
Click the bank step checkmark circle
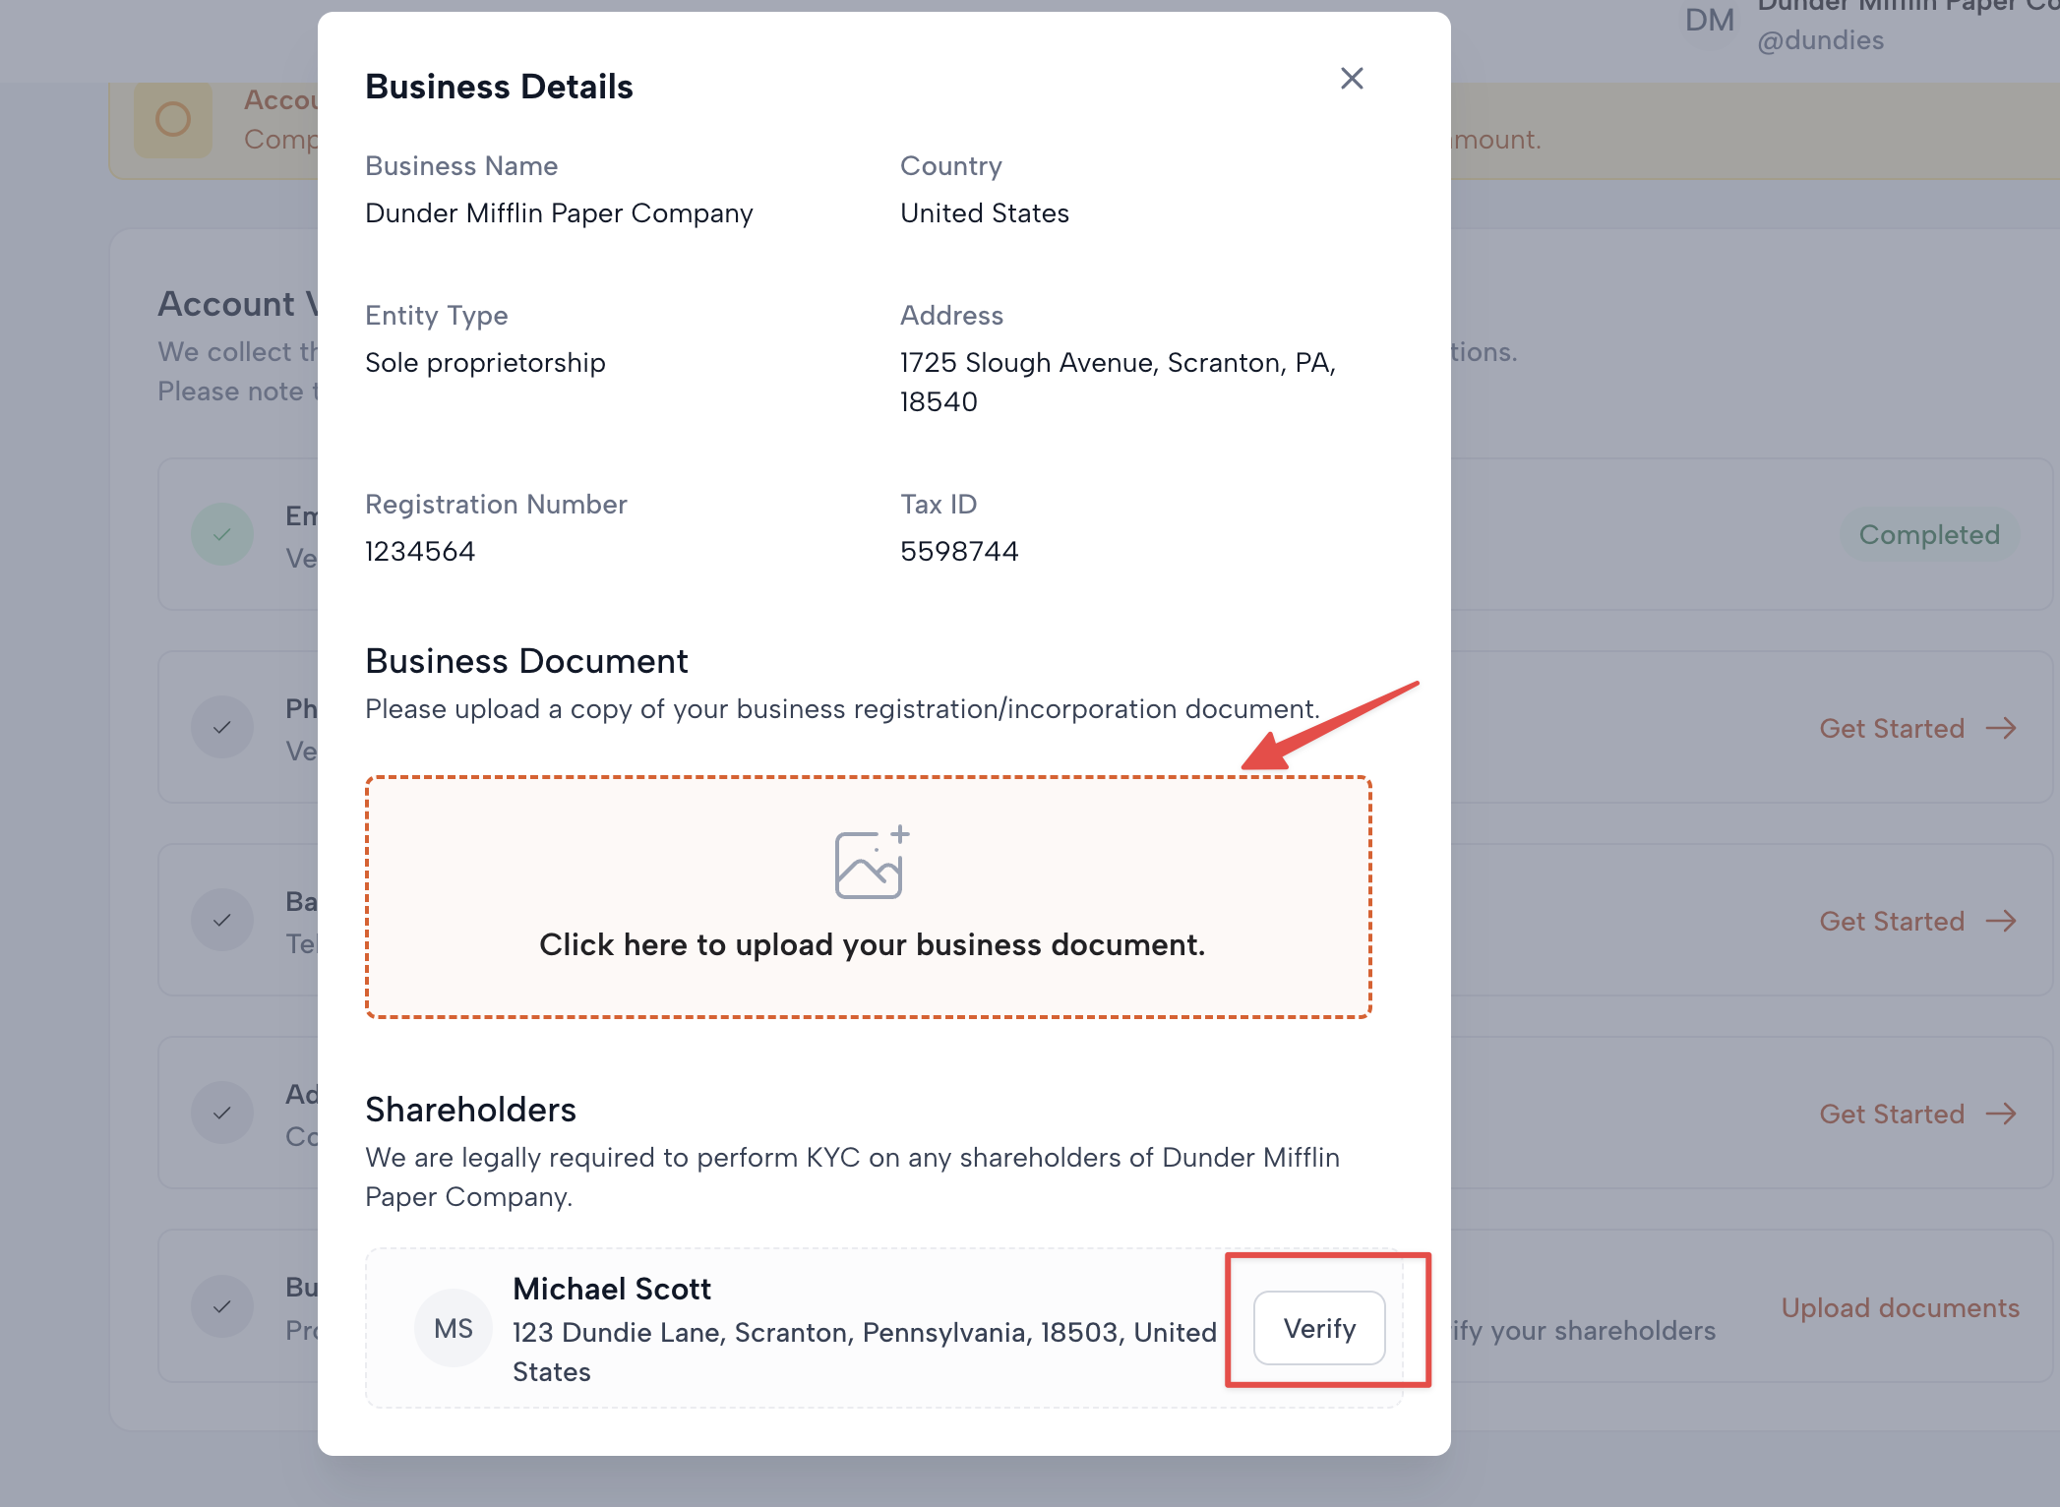click(222, 920)
